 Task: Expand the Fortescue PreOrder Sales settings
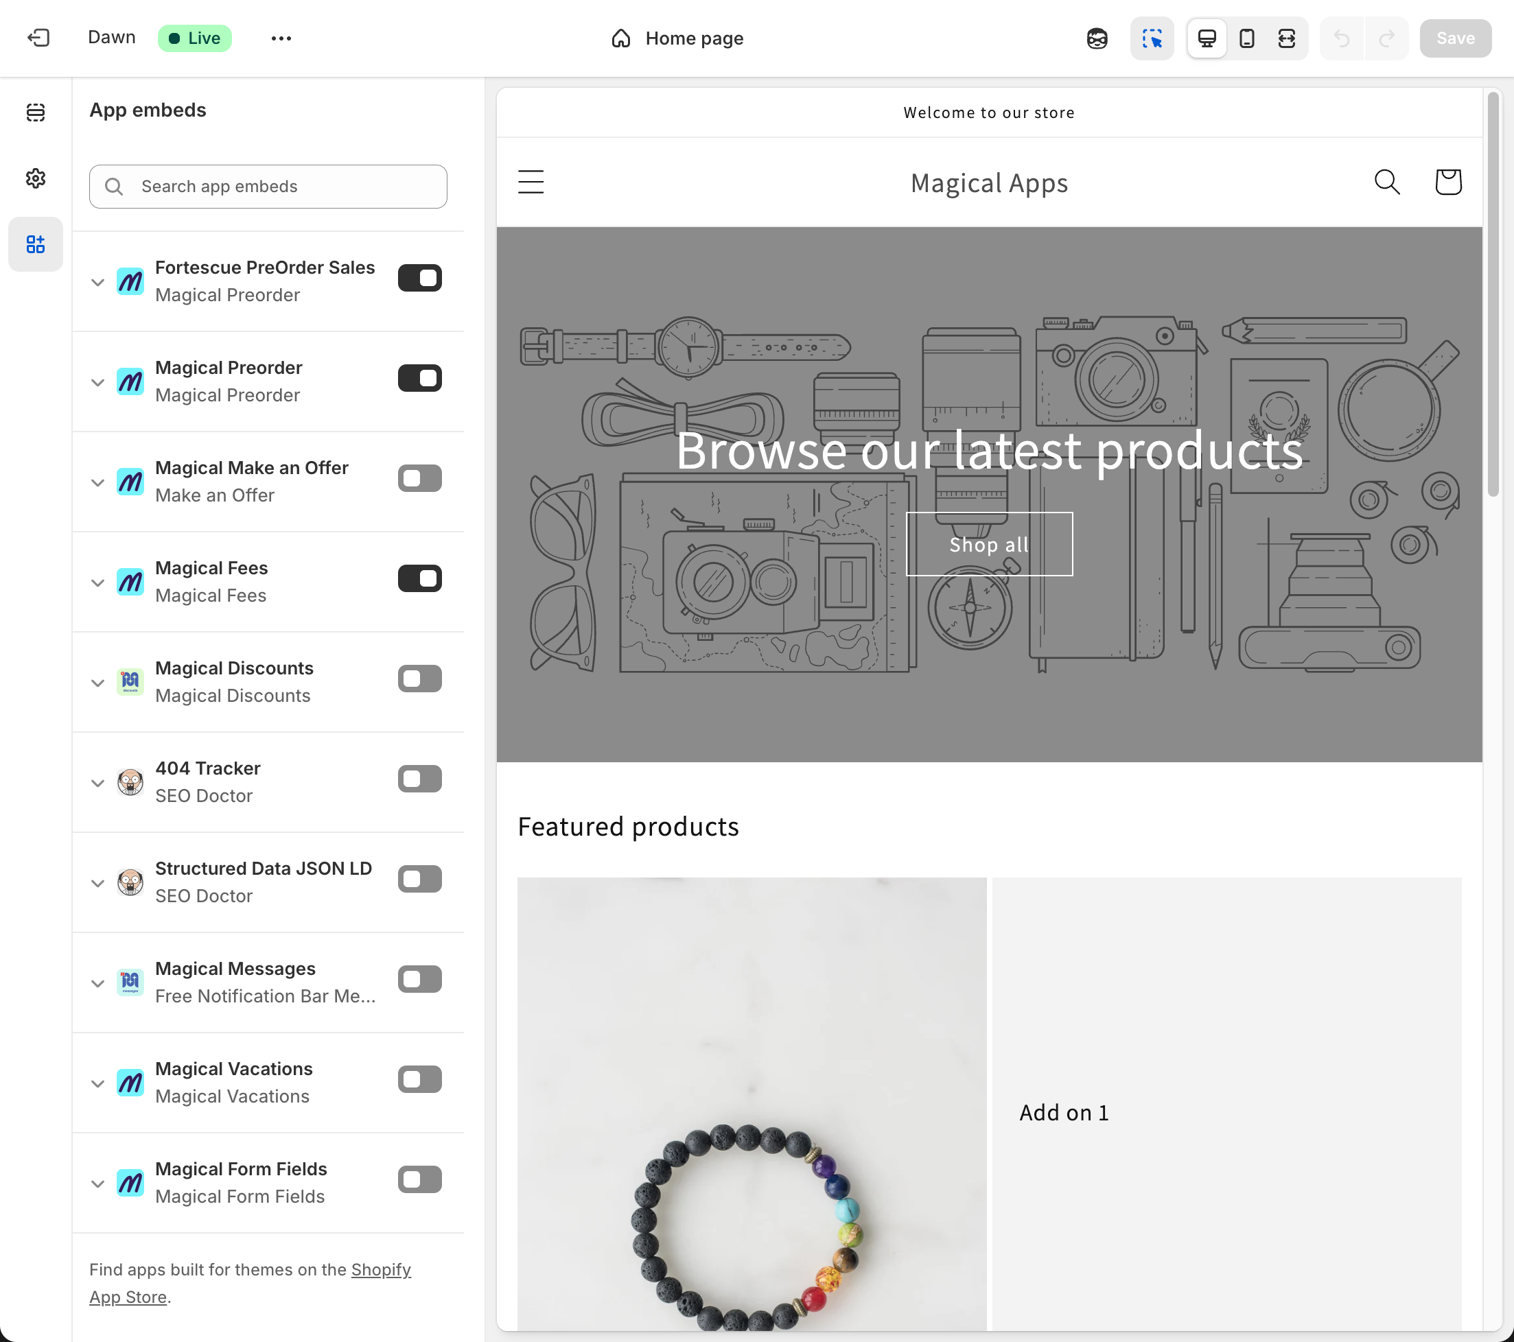(x=97, y=282)
